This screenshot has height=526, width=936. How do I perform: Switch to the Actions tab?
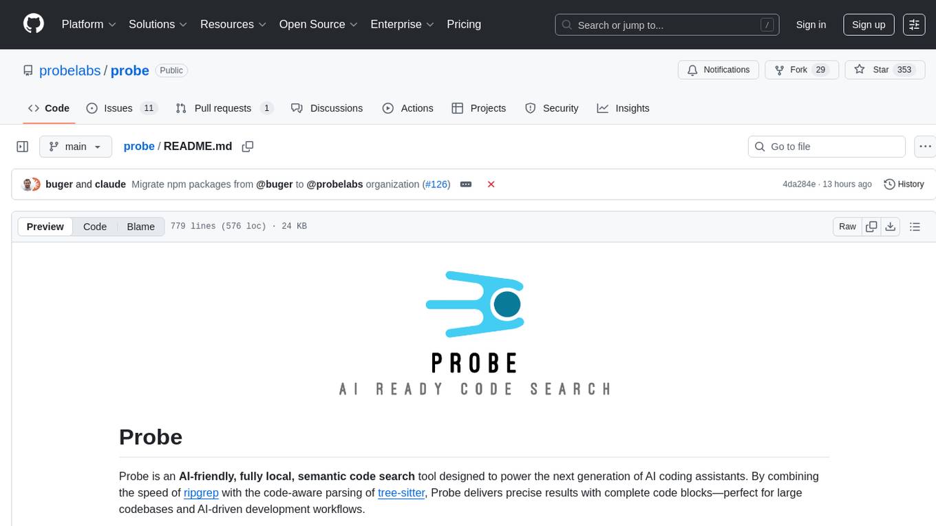(x=407, y=108)
